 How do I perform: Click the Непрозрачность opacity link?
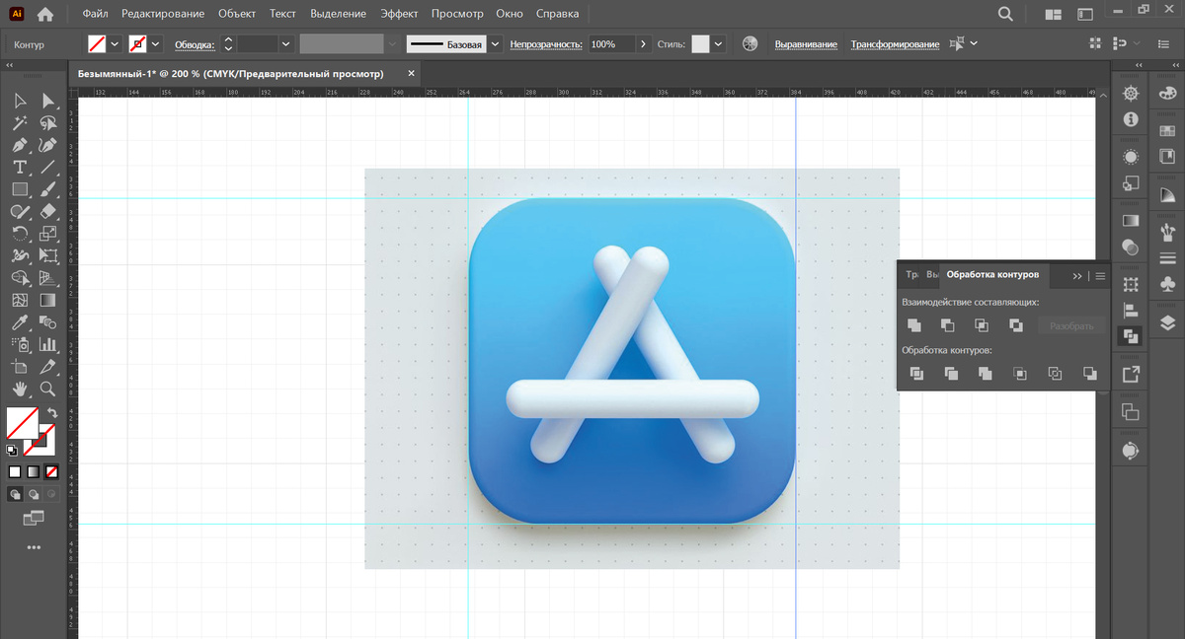(x=545, y=44)
